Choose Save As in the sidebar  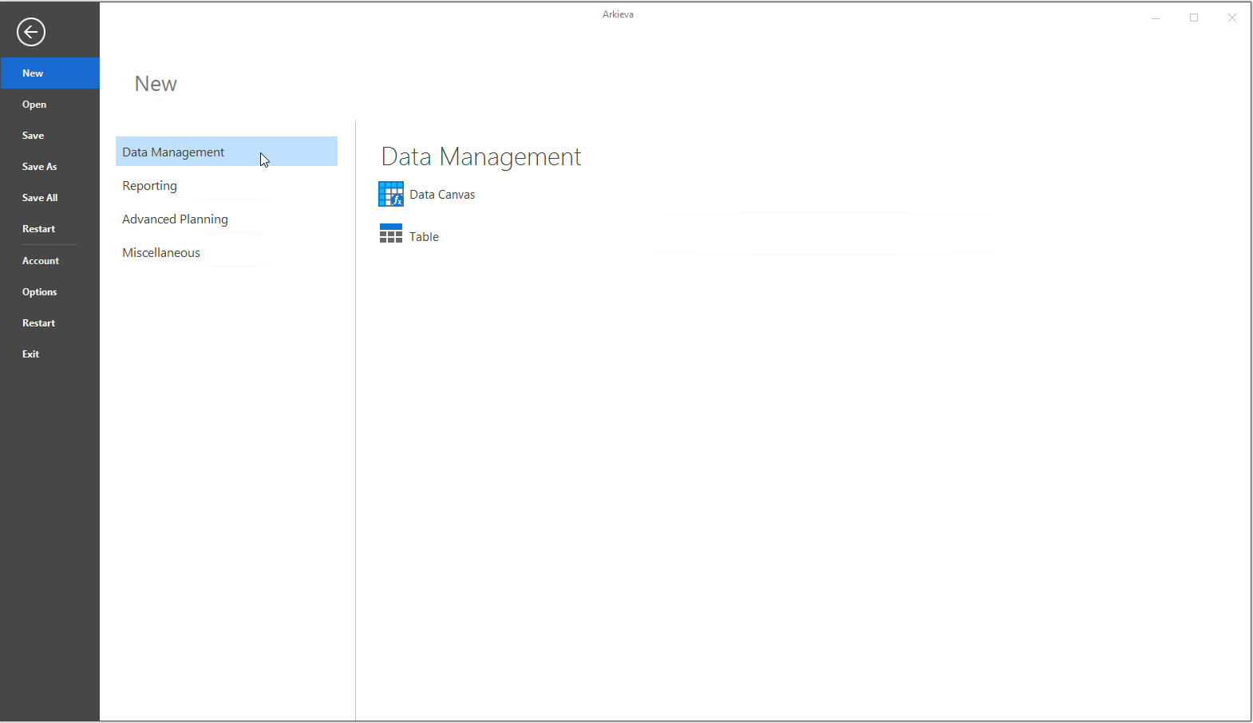click(x=49, y=167)
